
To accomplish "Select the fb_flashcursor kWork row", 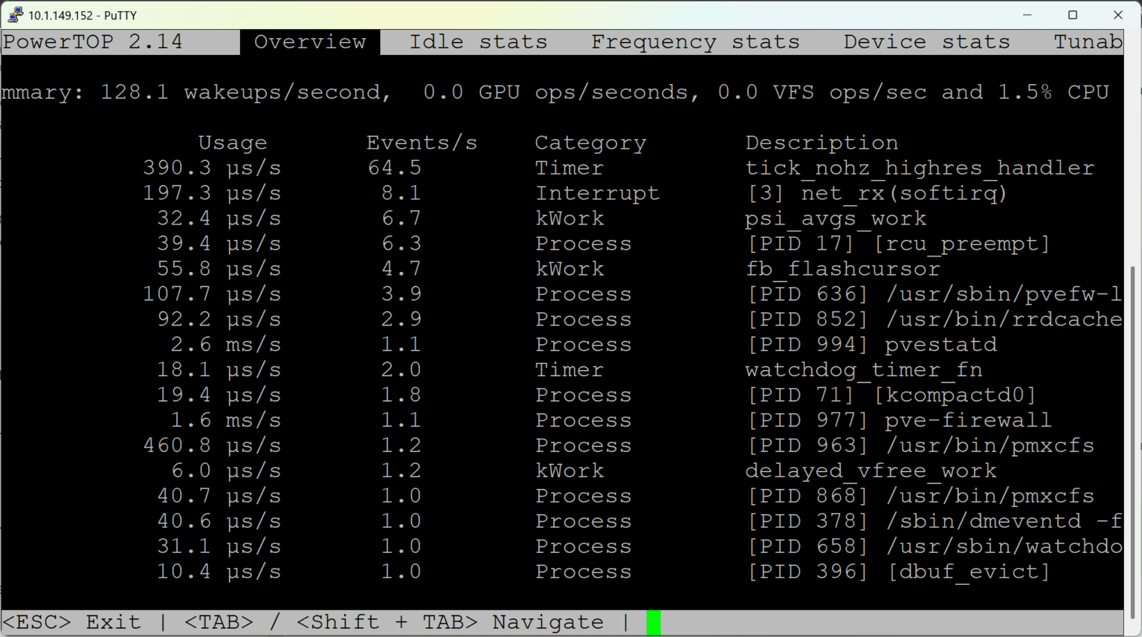I will [x=843, y=268].
